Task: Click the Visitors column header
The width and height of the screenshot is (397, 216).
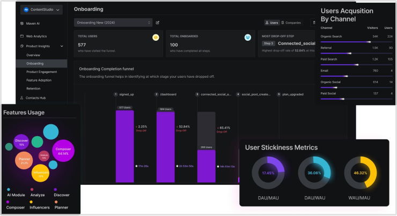Action: (x=372, y=28)
